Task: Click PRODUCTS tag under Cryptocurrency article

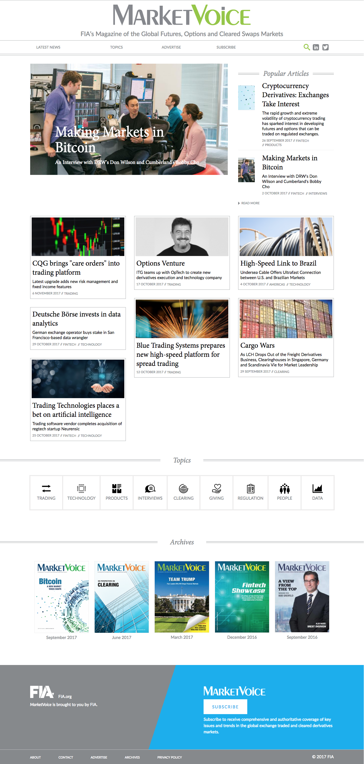Action: [273, 145]
